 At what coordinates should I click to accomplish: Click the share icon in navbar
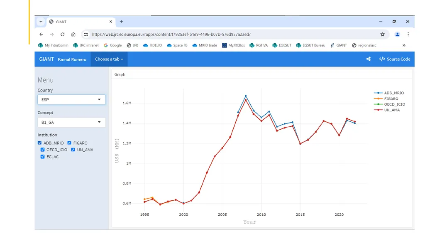pos(369,59)
